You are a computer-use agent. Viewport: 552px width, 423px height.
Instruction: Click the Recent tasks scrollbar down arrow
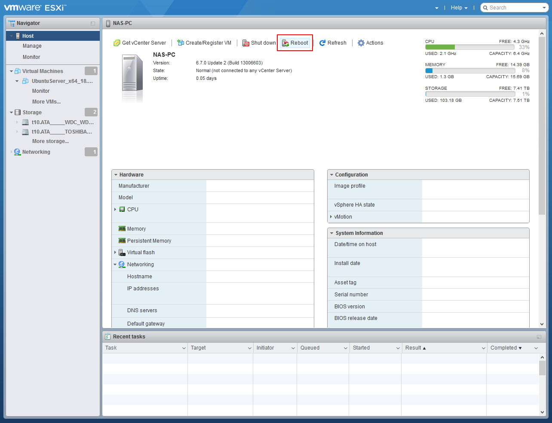click(x=542, y=412)
